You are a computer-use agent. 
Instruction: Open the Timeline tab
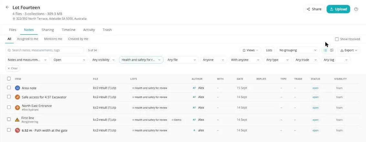[x=68, y=30]
